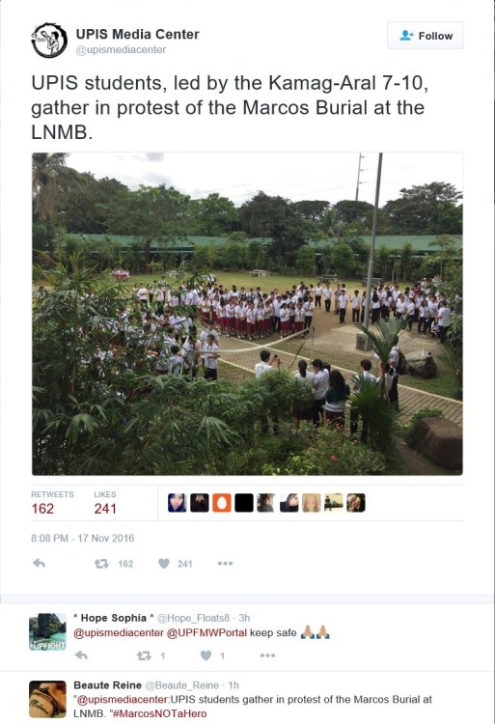Open the protest photo in the tweet

[247, 314]
